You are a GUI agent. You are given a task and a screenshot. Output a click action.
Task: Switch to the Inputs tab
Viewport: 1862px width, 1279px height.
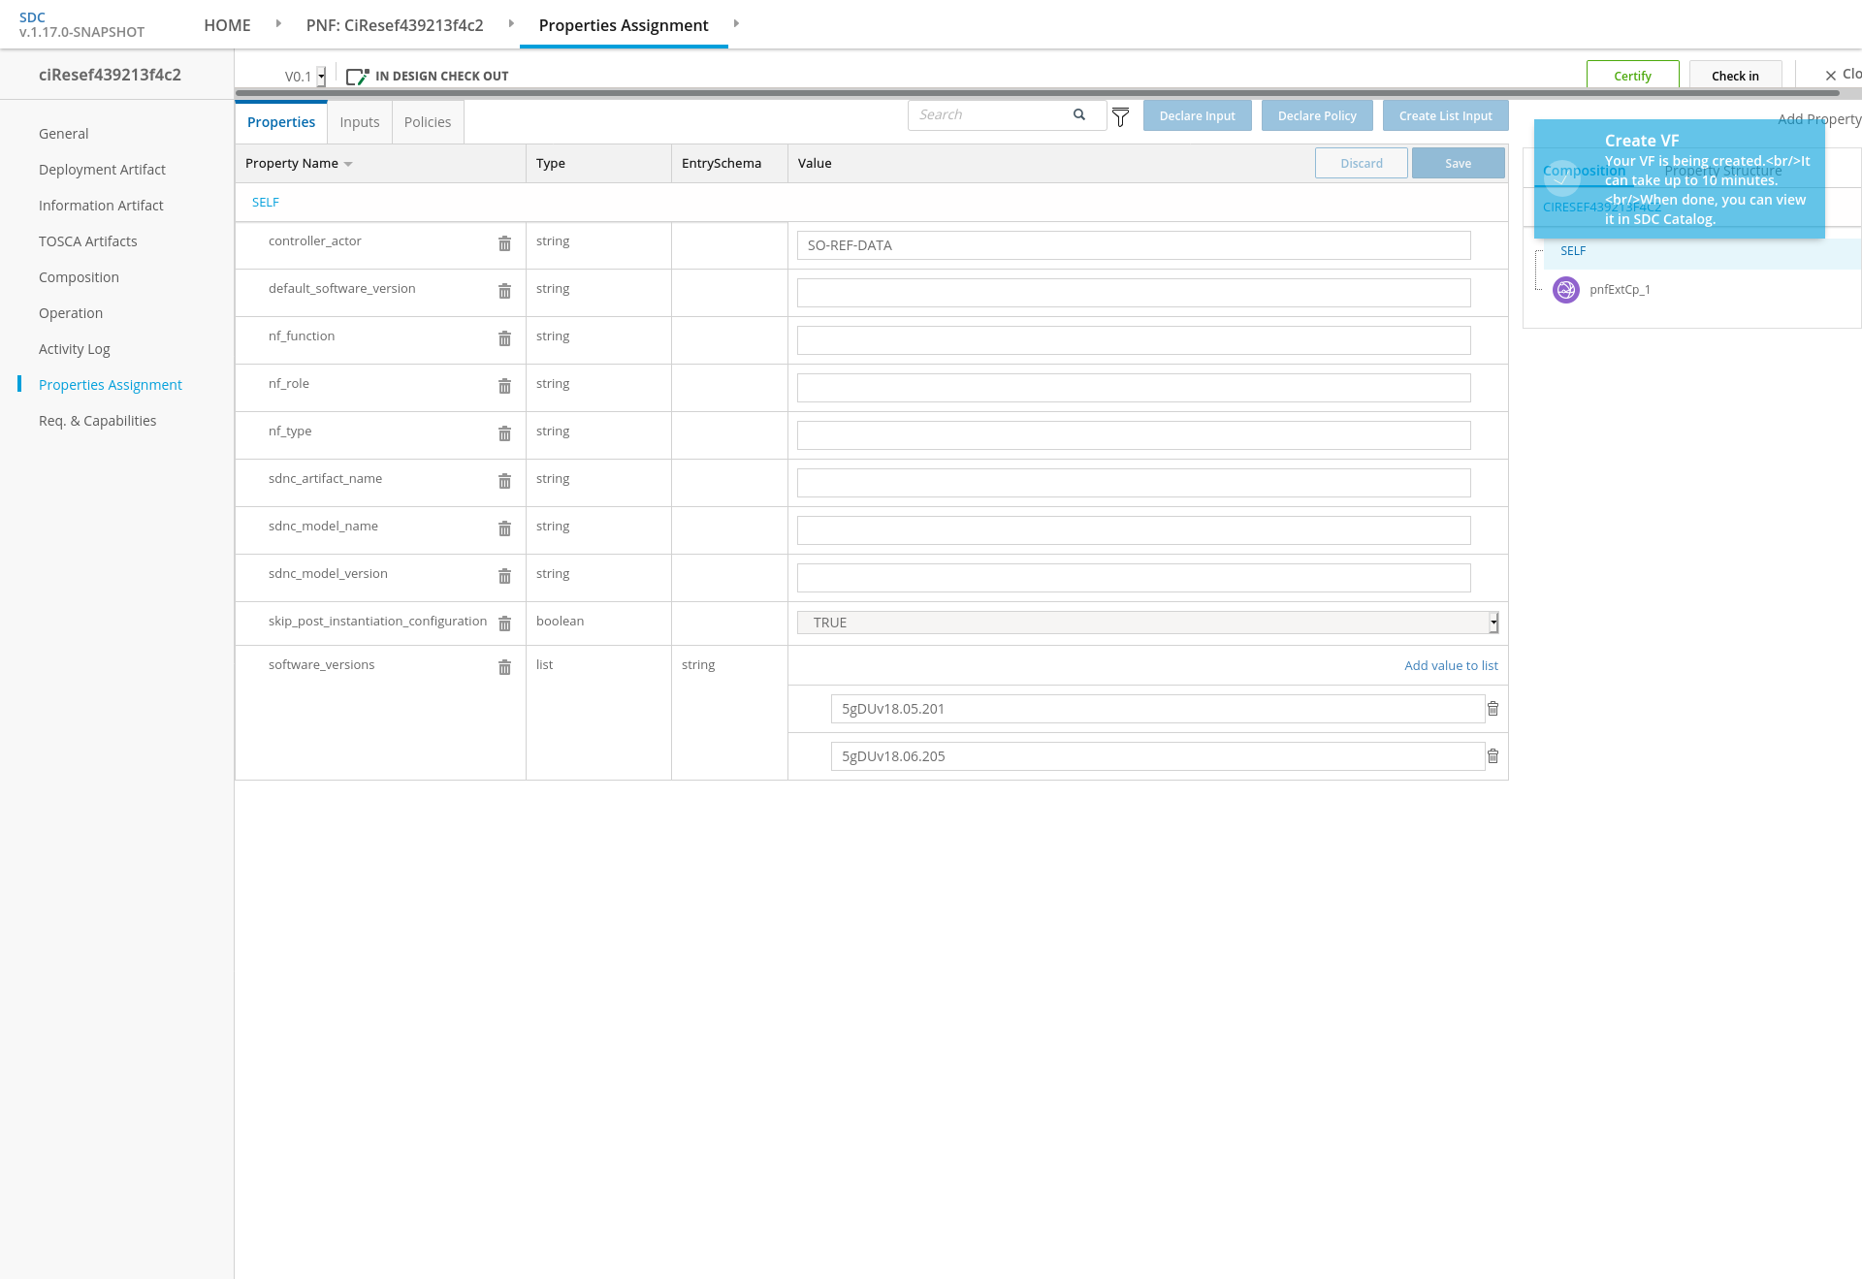click(x=360, y=122)
